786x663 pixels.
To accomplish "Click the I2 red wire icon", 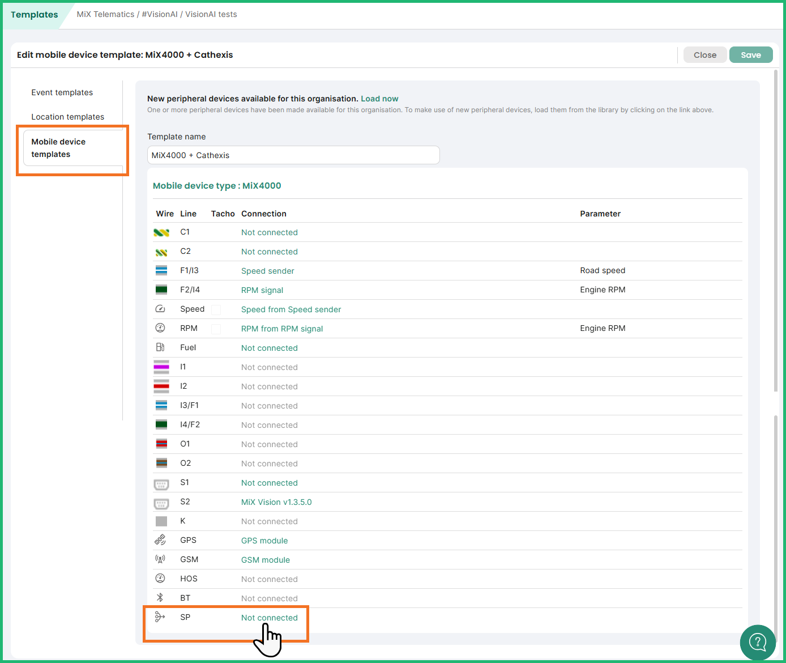I will (x=161, y=386).
